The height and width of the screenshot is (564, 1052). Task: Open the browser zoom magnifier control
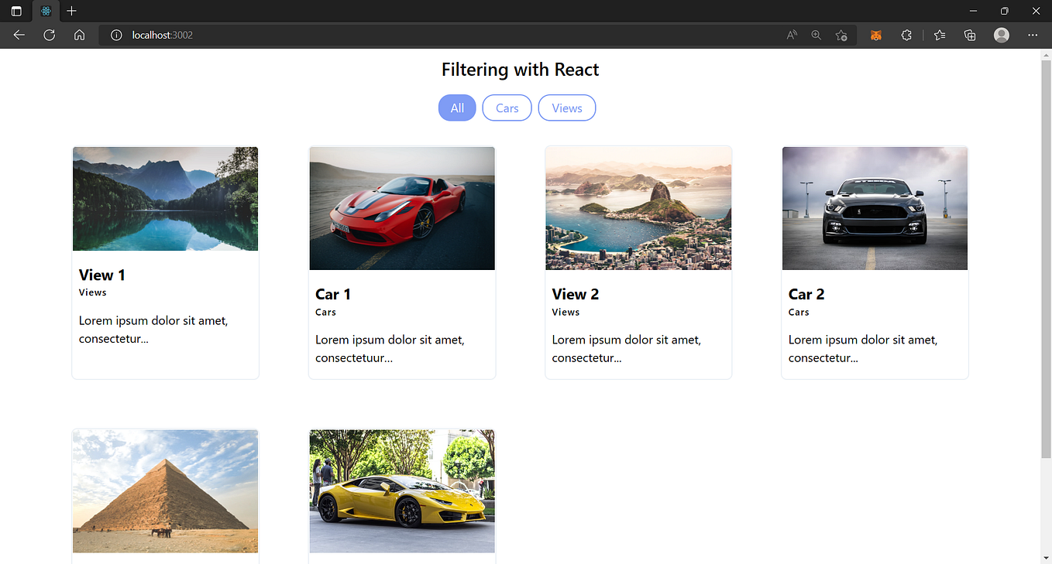816,35
